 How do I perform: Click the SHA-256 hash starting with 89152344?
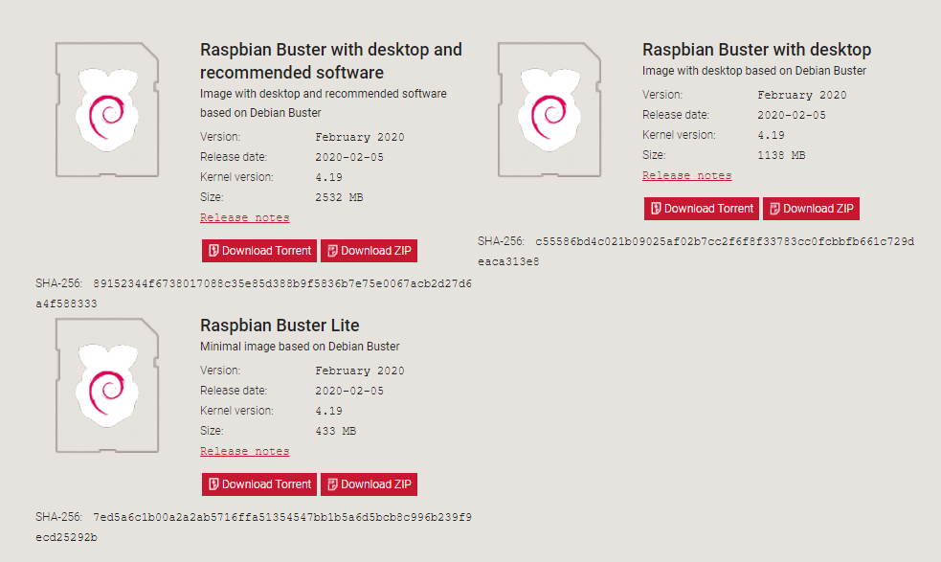[254, 293]
